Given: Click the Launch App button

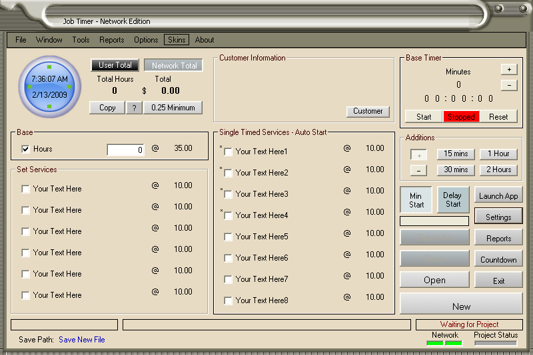Looking at the screenshot, I should click(498, 196).
